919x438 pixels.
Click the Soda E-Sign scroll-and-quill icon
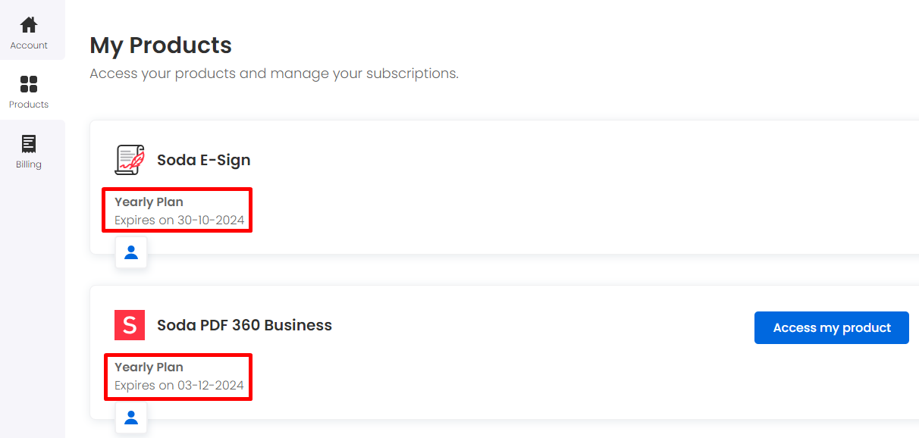click(130, 160)
